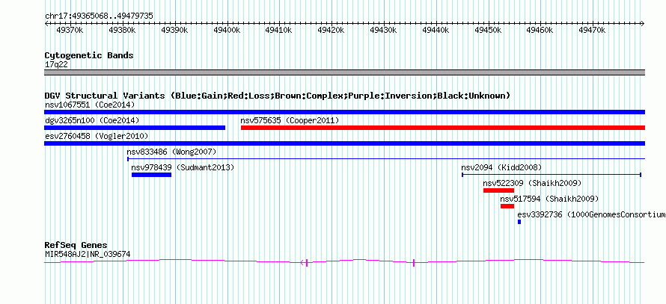Image resolution: width=666 pixels, height=304 pixels.
Task: Click the dgv3265n100 (Coe2014) label
Action: click(x=92, y=120)
